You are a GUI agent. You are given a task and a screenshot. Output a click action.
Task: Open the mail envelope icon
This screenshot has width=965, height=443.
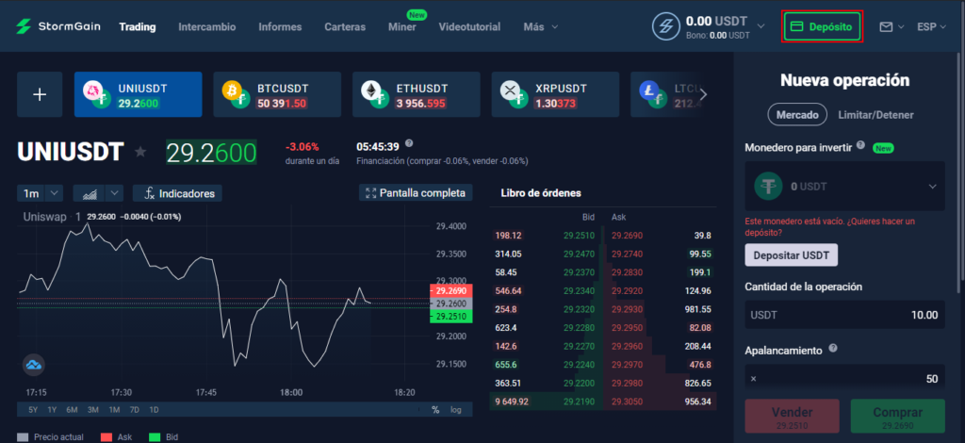tap(886, 27)
